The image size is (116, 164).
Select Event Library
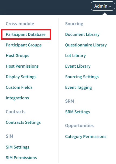pyautogui.click(x=78, y=66)
